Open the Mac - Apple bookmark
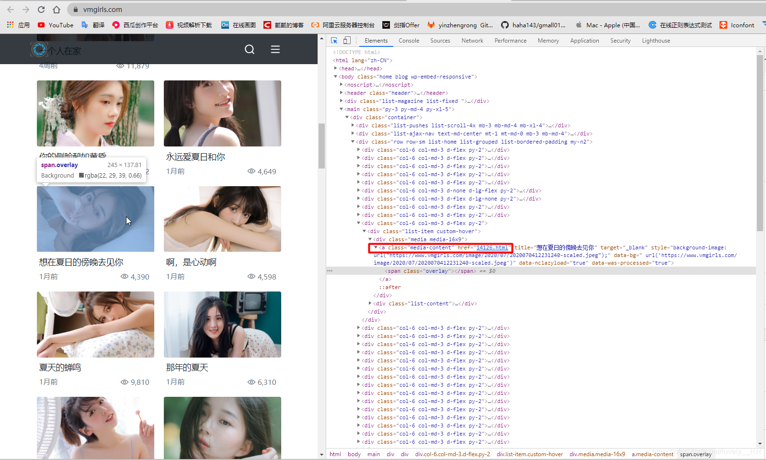The image size is (766, 460). pos(607,25)
